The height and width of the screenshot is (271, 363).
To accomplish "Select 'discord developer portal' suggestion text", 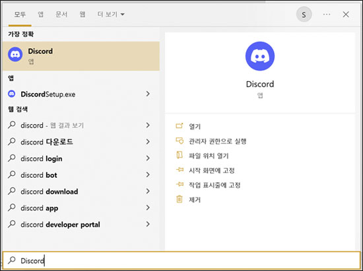I will 61,225.
